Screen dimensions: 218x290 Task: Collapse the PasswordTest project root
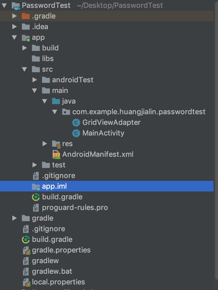pyautogui.click(x=4, y=6)
